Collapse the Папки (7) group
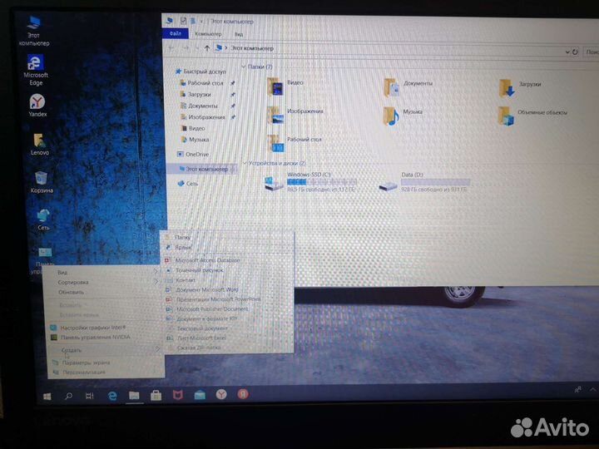This screenshot has width=599, height=449. pyautogui.click(x=244, y=67)
